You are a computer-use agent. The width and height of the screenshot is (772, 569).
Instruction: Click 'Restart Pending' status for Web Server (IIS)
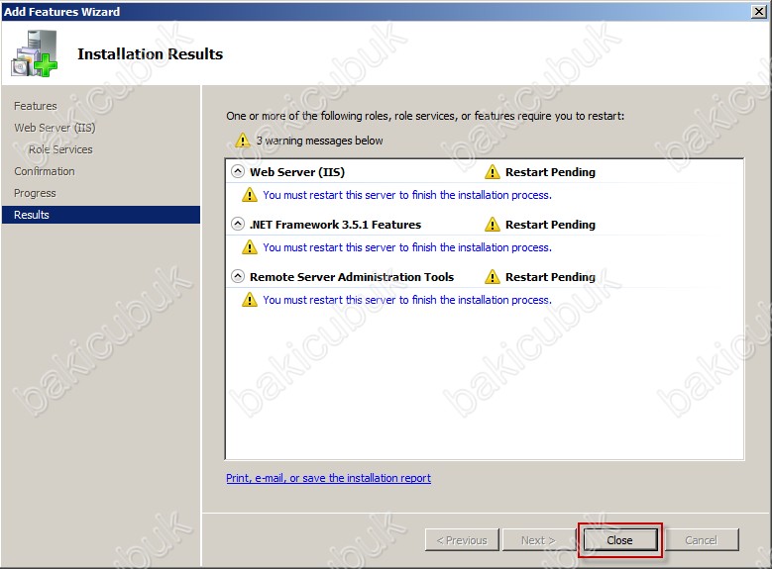point(550,172)
